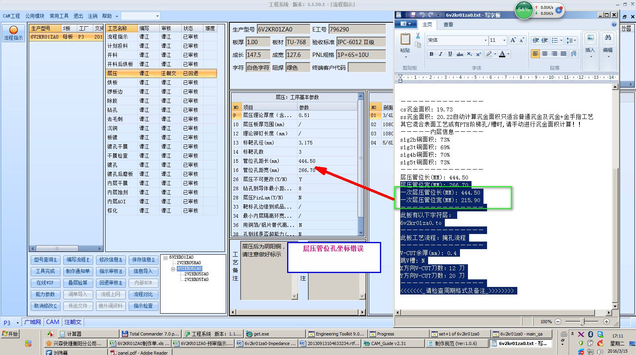Click the black font color swatch
This screenshot has width=636, height=355.
pos(502,54)
